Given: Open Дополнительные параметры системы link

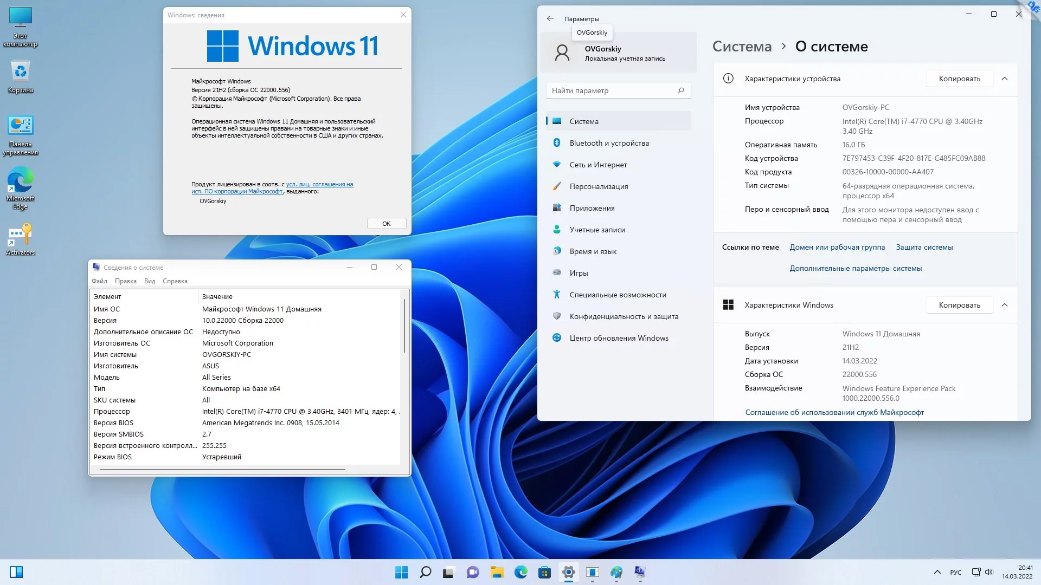Looking at the screenshot, I should coord(855,268).
